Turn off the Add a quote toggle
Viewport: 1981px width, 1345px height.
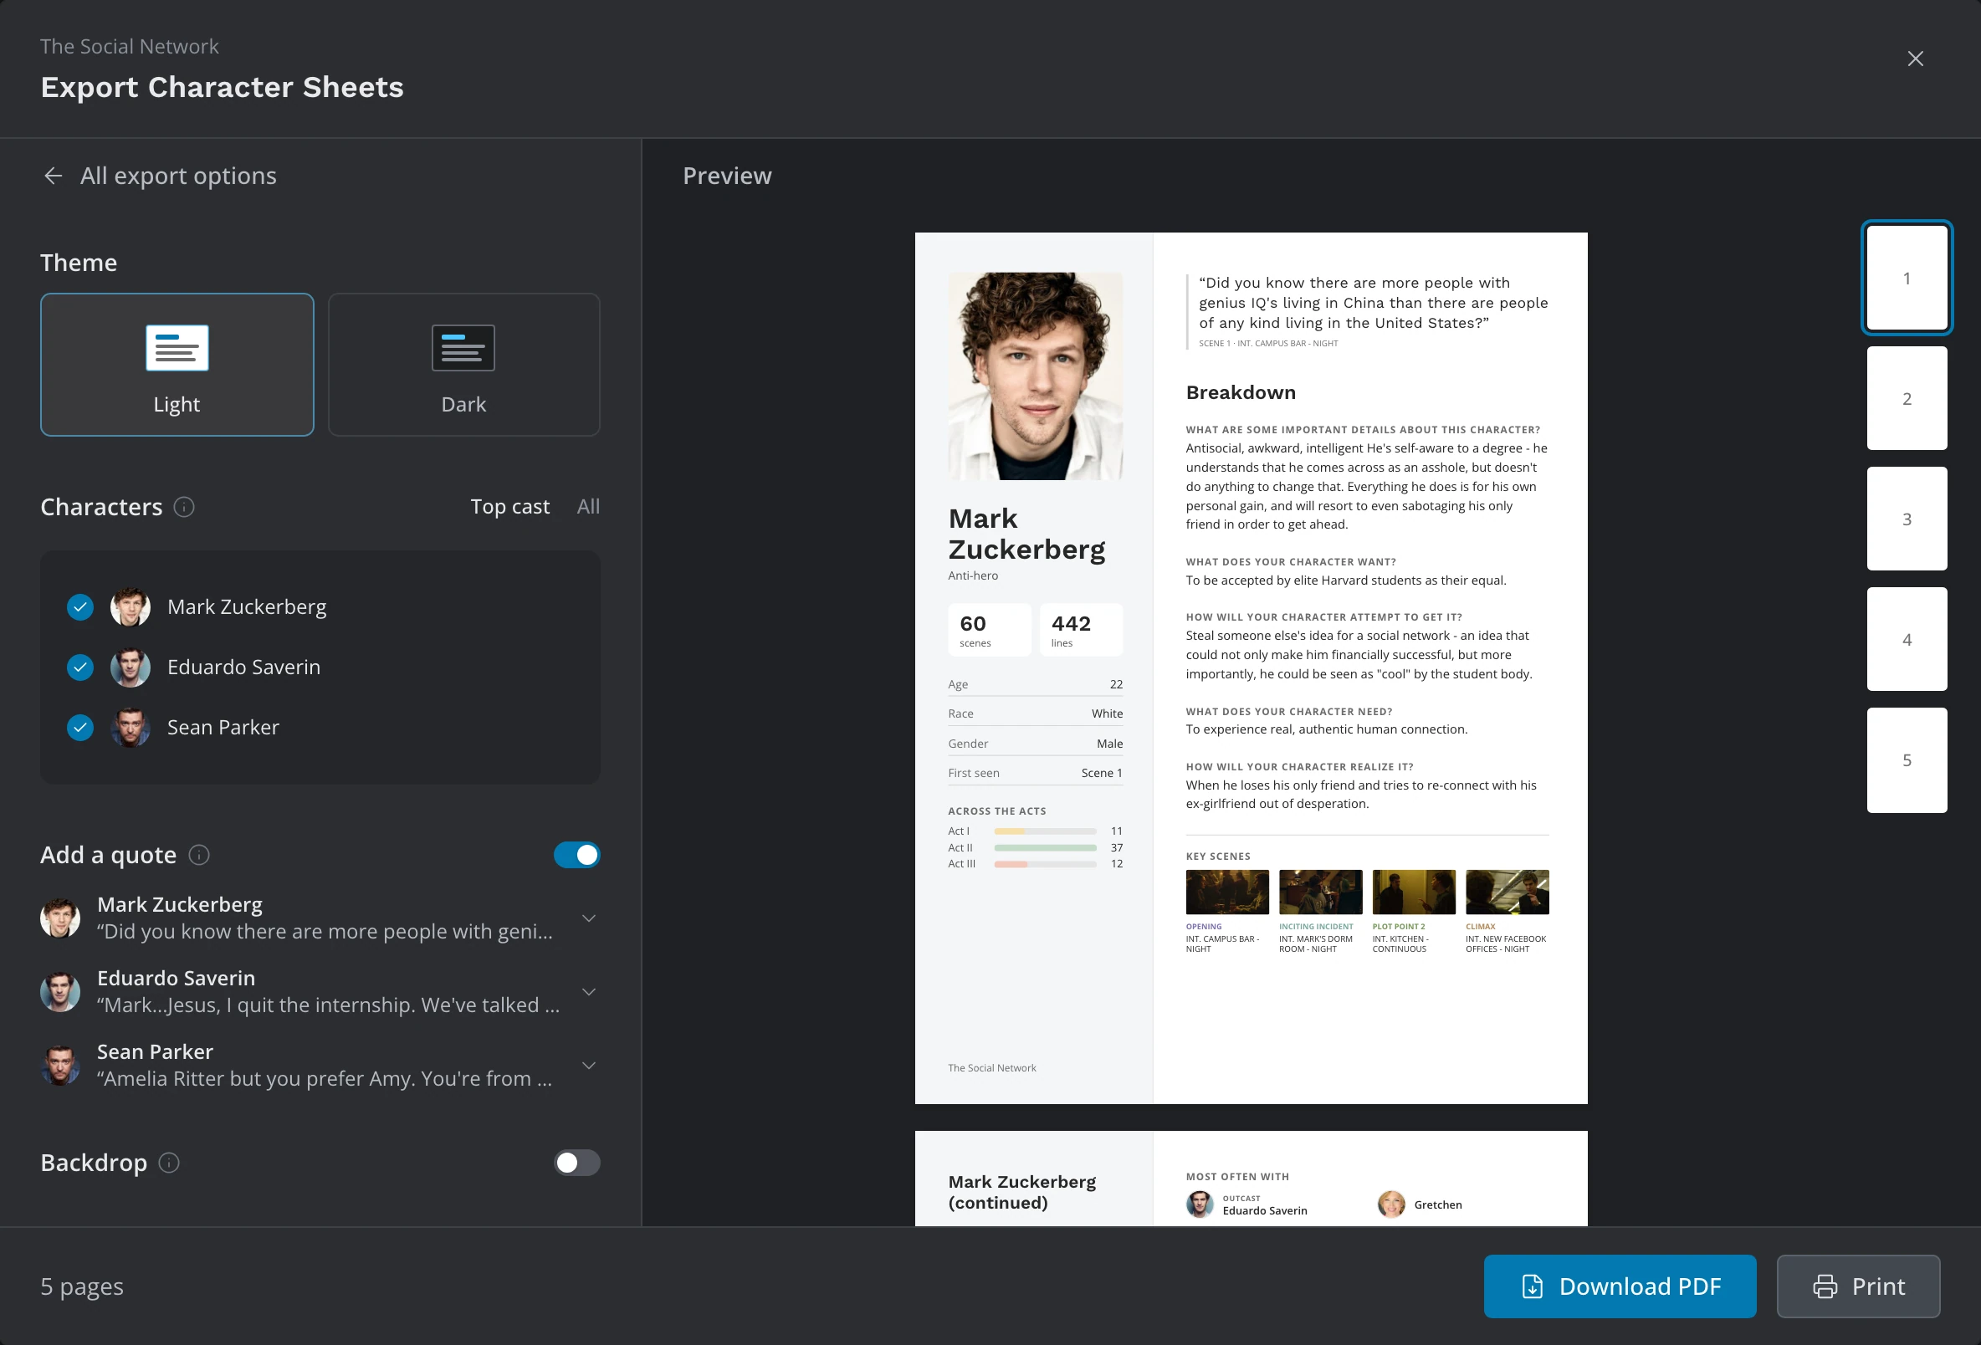pyautogui.click(x=577, y=855)
